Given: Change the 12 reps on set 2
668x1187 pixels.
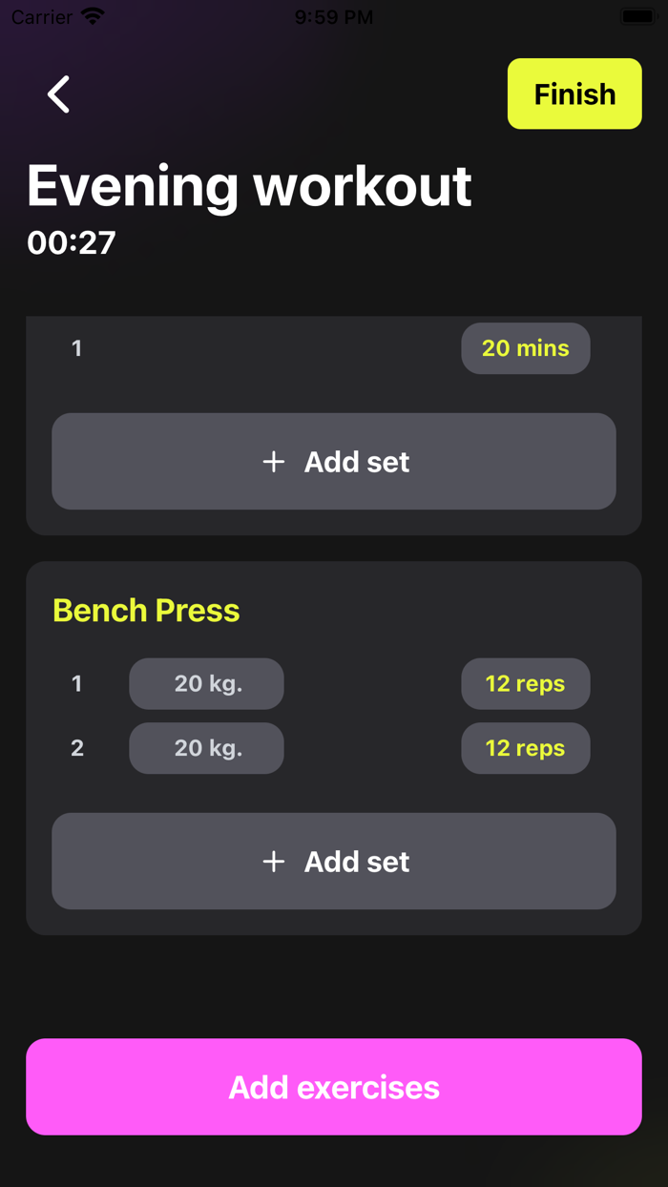Looking at the screenshot, I should [x=526, y=748].
